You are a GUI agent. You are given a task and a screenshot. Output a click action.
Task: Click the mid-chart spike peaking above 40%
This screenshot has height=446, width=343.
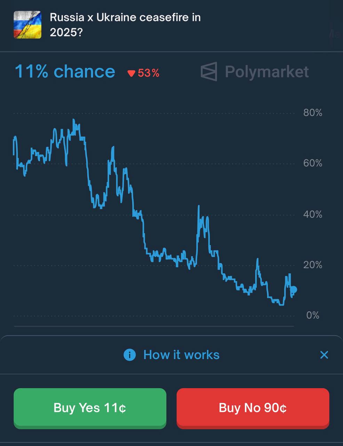(199, 206)
